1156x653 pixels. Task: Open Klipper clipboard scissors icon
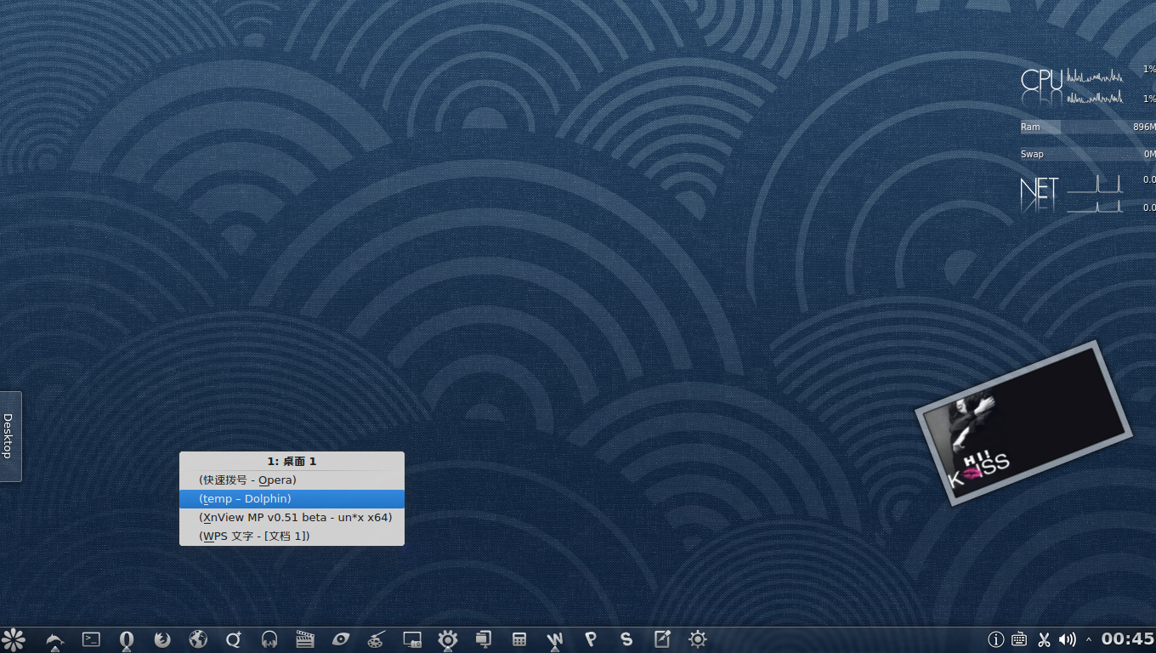(x=1044, y=639)
